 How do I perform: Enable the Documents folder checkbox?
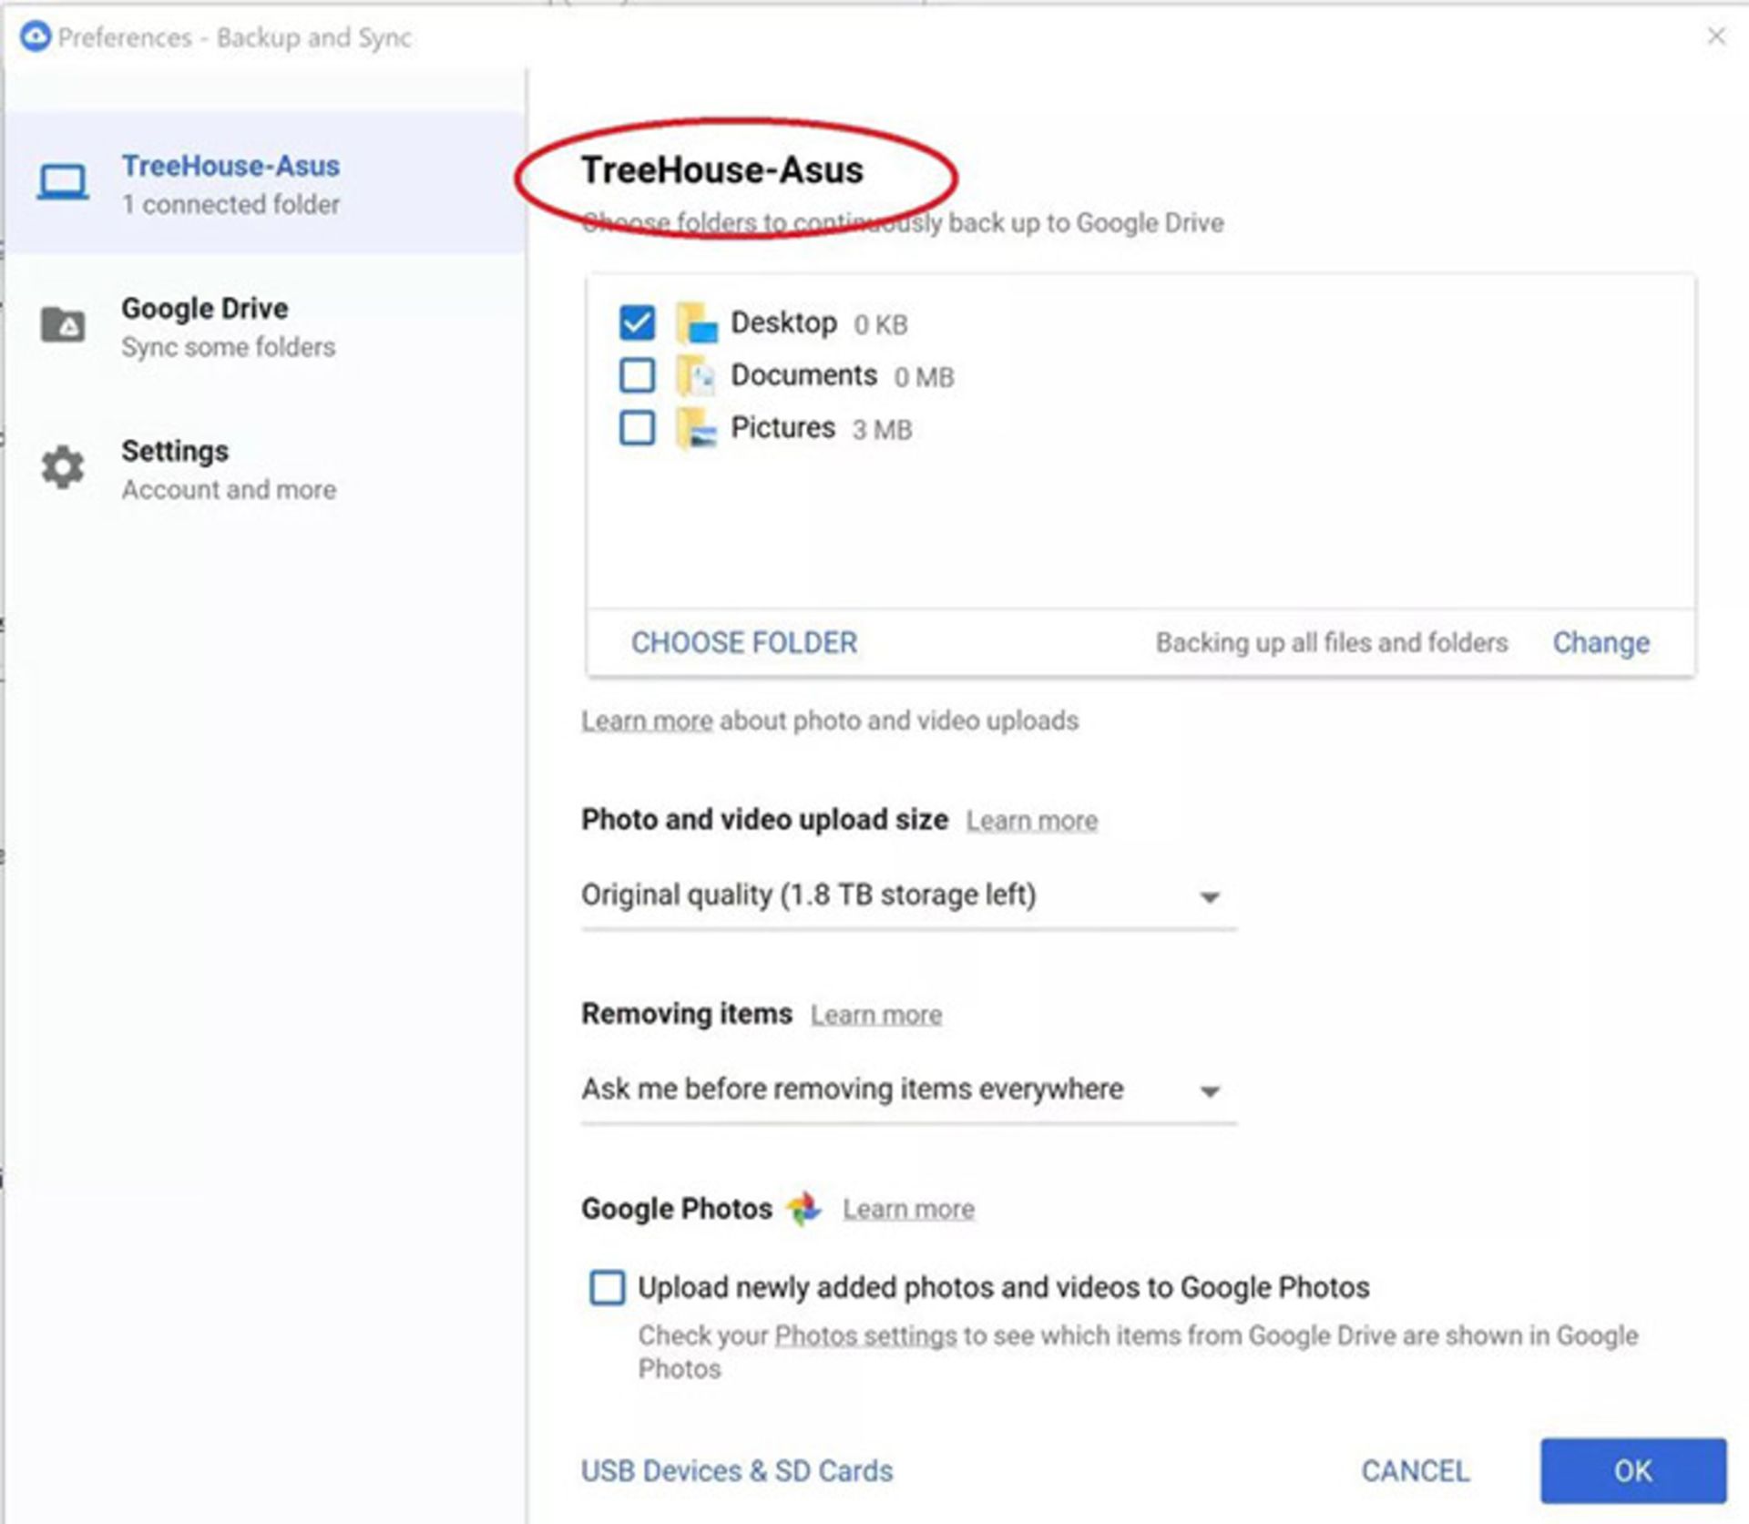[637, 374]
